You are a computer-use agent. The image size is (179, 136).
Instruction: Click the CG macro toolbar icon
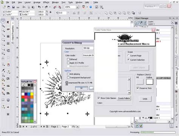pos(8,86)
